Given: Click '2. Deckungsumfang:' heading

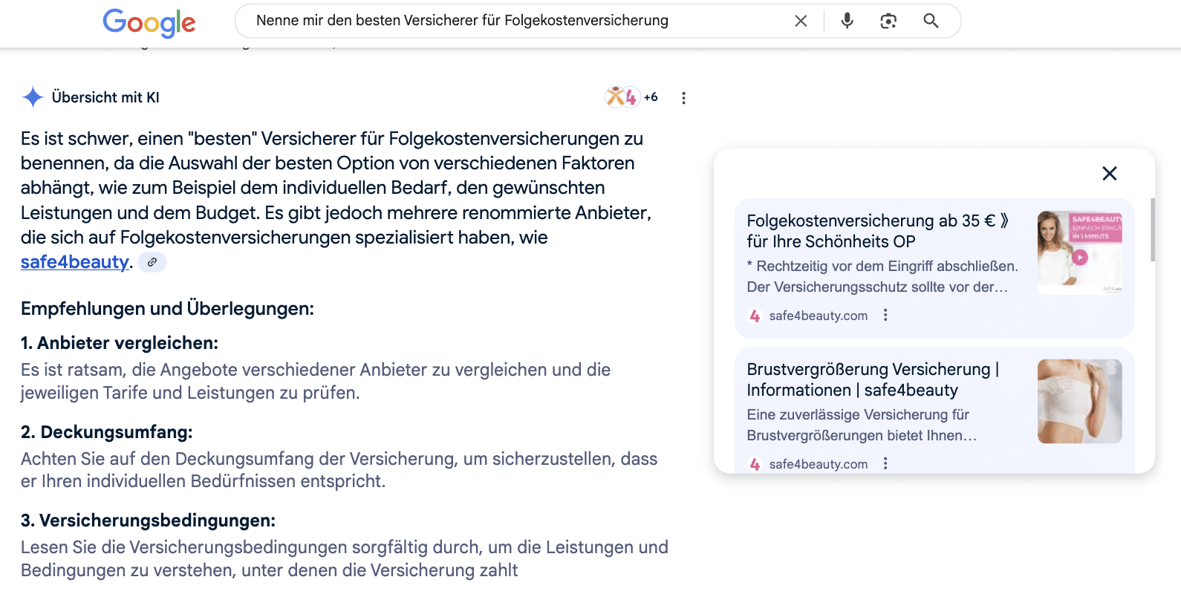Looking at the screenshot, I should (107, 432).
